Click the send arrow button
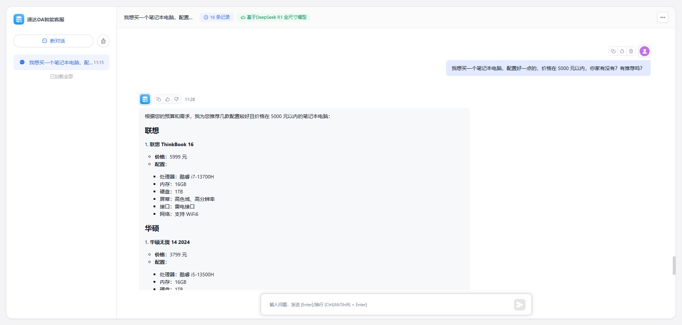 point(520,304)
